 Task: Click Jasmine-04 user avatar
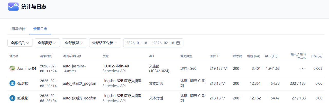click(12, 68)
